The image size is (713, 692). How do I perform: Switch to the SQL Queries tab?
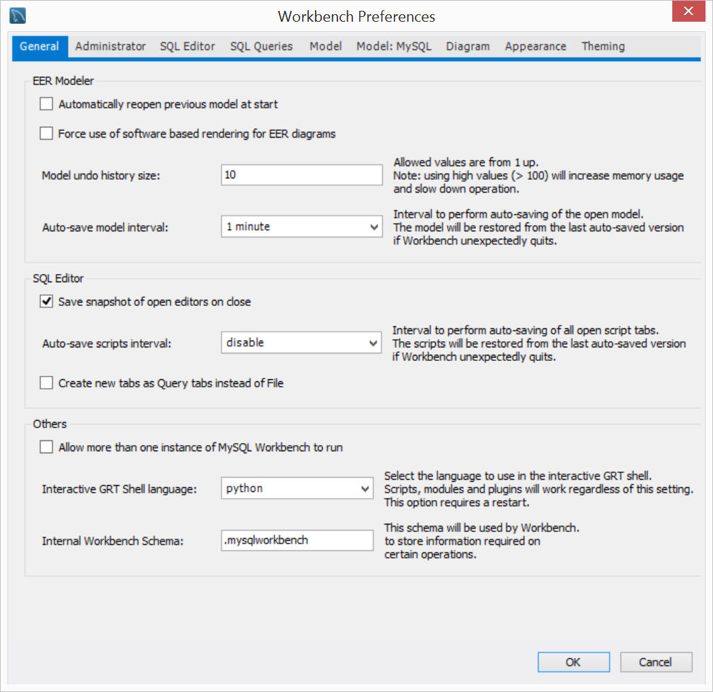tap(261, 46)
